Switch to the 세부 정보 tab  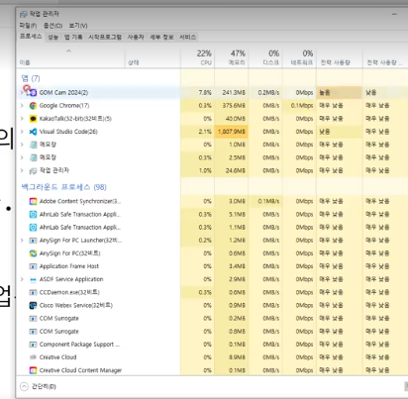pyautogui.click(x=161, y=37)
